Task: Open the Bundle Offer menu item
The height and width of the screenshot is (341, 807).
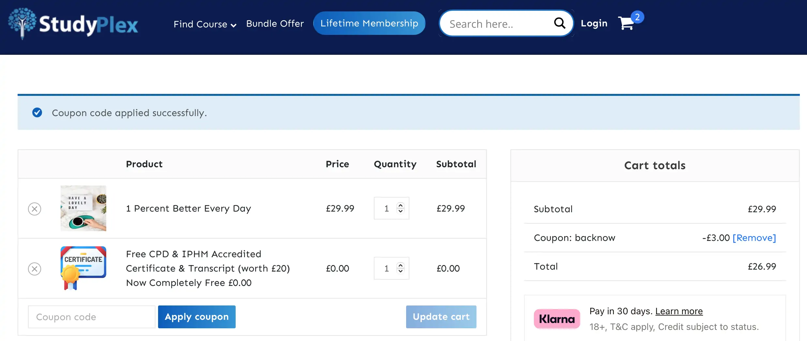Action: pyautogui.click(x=275, y=23)
